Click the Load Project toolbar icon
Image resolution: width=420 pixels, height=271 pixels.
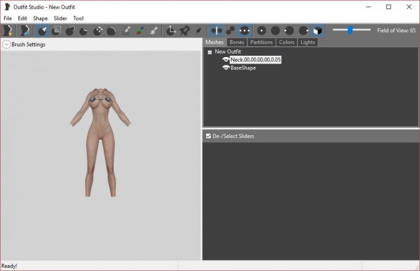click(25, 30)
